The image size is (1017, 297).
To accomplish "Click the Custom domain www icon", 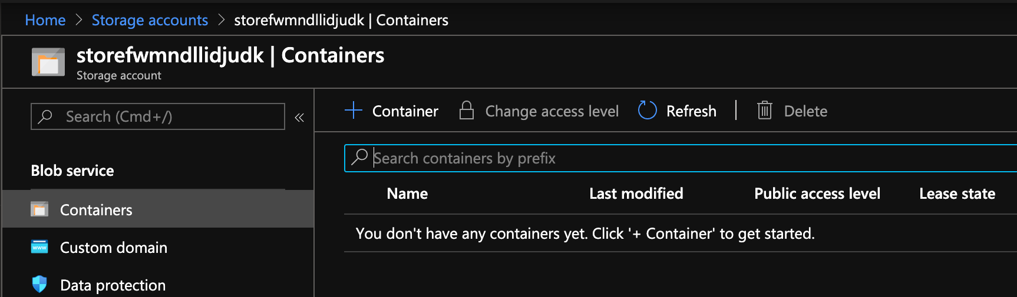I will click(x=39, y=247).
